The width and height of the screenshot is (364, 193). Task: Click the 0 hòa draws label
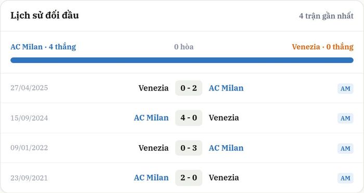(x=184, y=47)
